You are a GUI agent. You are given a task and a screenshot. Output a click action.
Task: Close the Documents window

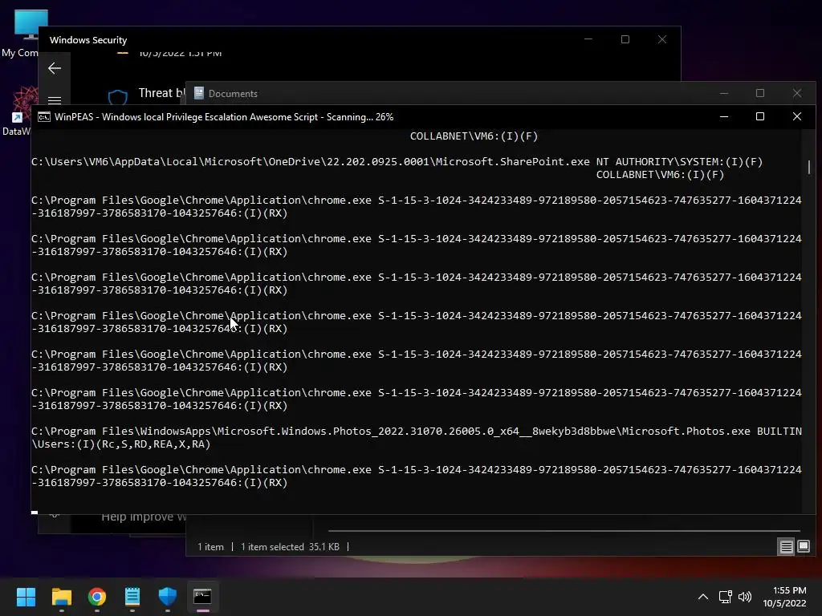[797, 93]
